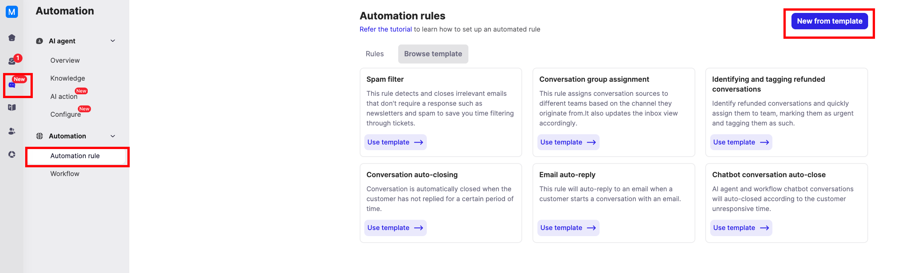920x273 pixels.
Task: Click the Chatbot conversation auto-close title
Action: tap(769, 175)
